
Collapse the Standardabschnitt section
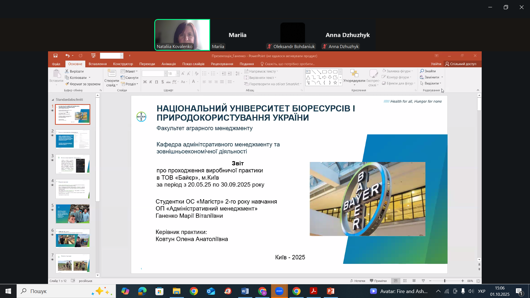53,100
